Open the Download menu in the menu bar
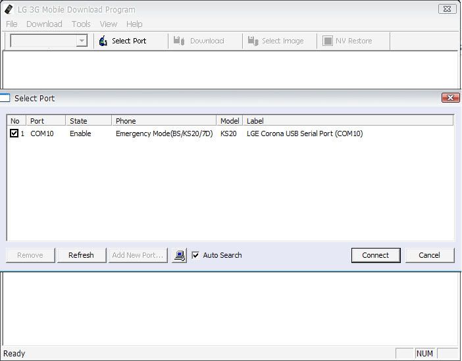 [x=44, y=24]
